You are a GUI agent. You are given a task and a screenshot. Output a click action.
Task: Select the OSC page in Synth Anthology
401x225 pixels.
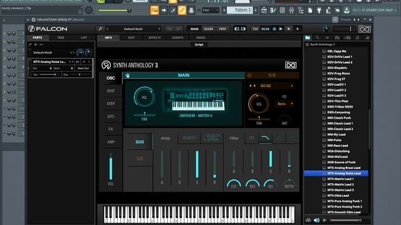click(111, 78)
